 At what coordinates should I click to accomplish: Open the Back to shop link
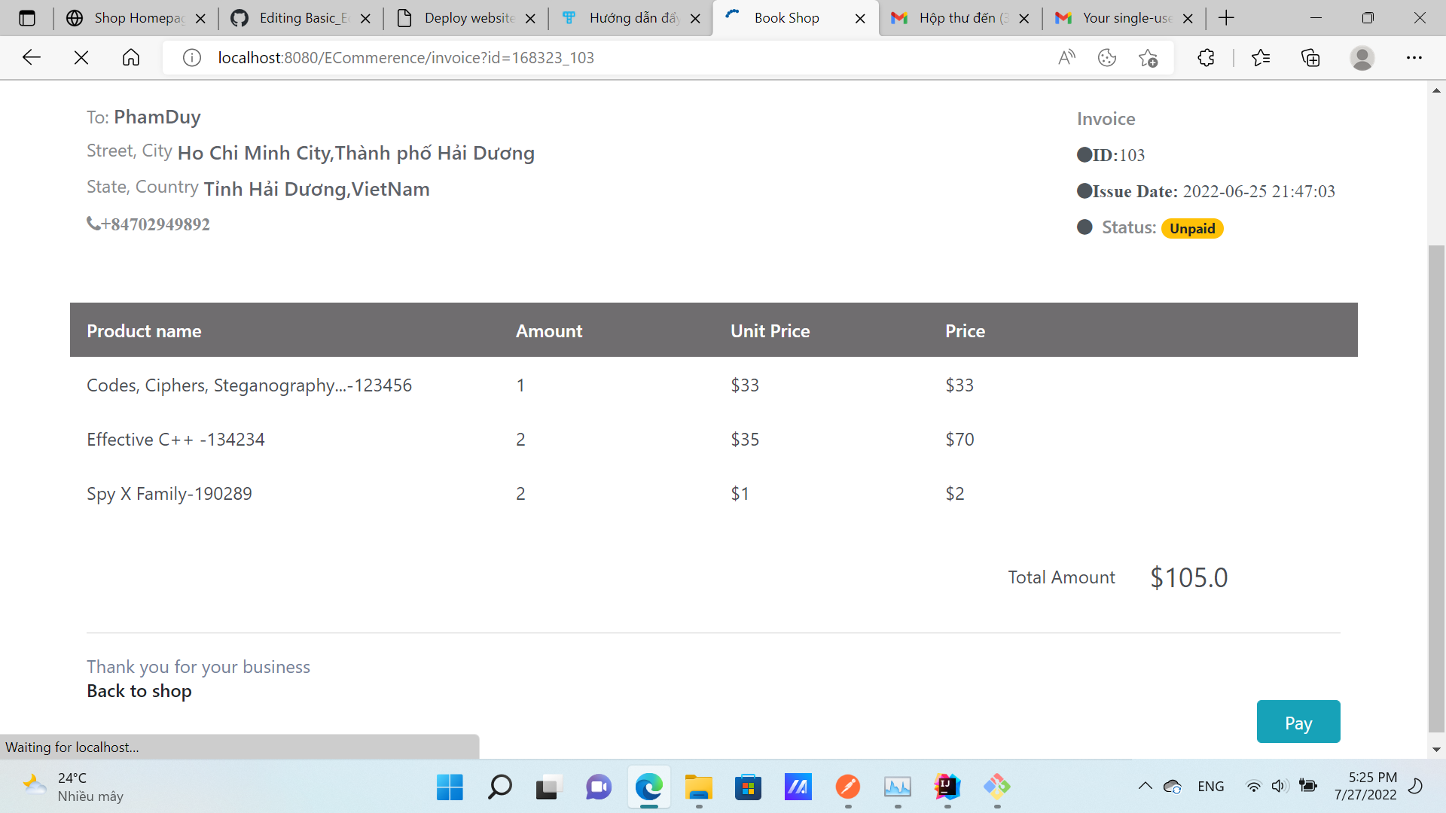coord(139,691)
